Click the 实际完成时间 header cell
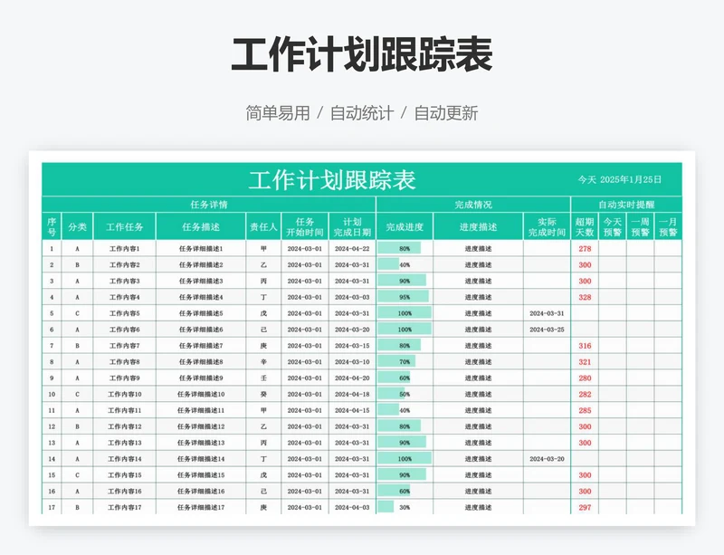This screenshot has height=555, width=724. (x=548, y=227)
